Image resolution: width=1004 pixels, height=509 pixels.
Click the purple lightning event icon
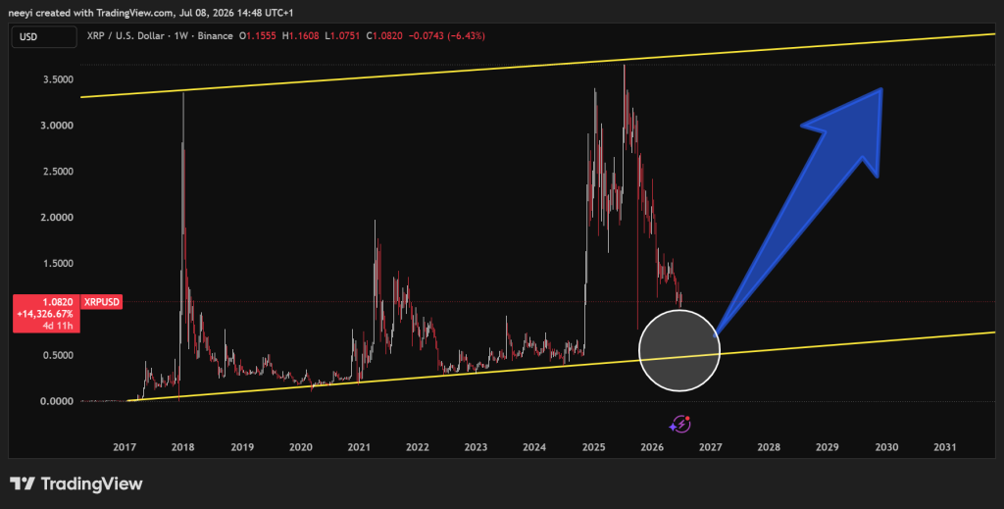[x=680, y=424]
